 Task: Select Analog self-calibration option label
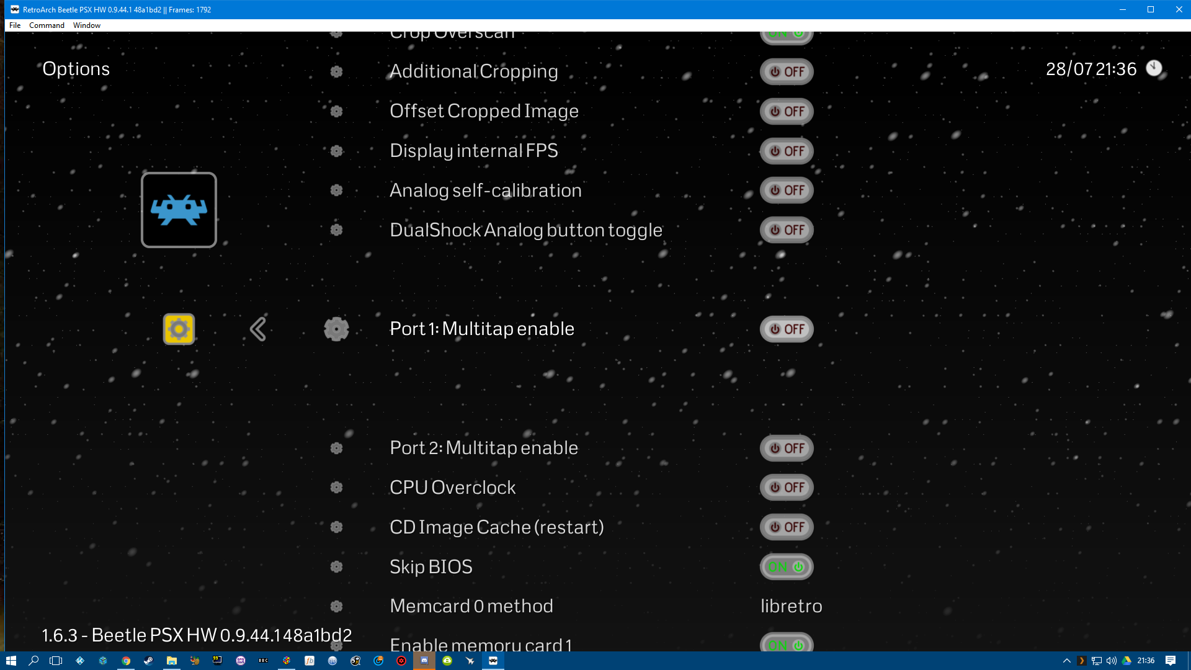click(486, 190)
